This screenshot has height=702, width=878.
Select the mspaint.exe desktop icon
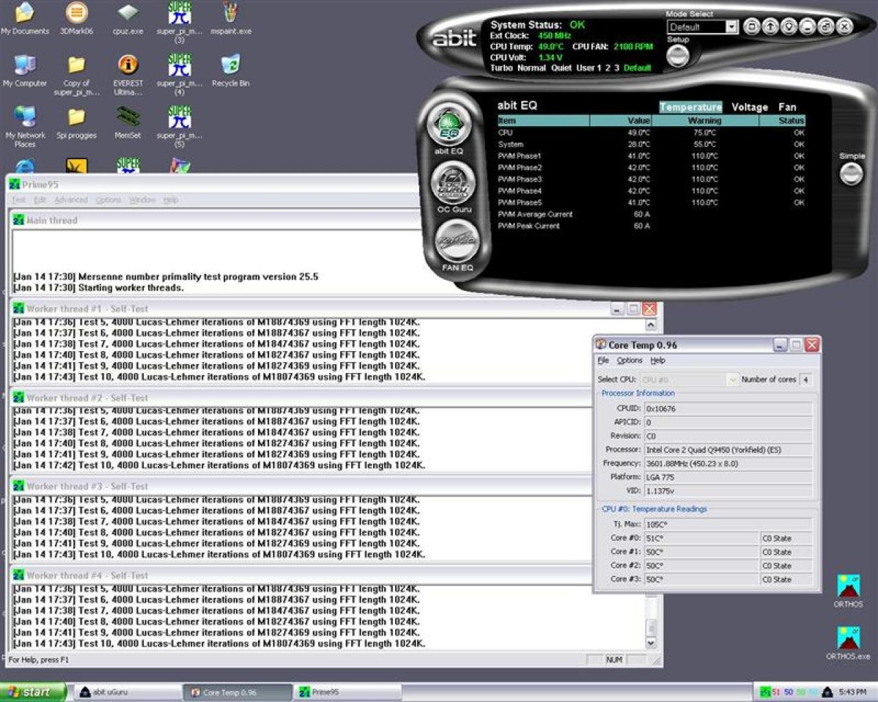(231, 18)
